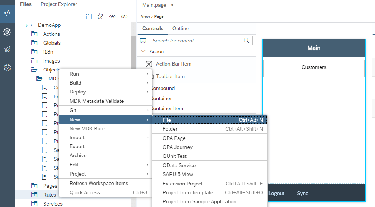Image resolution: width=375 pixels, height=207 pixels.
Task: Click the Customers button on page preview
Action: 314,67
